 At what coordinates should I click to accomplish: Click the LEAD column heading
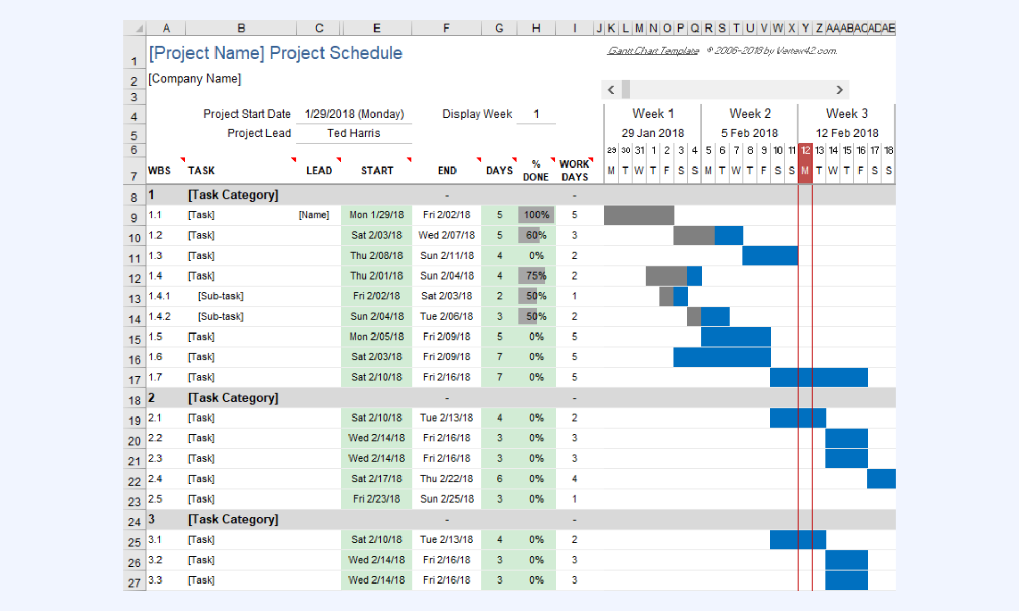pos(319,171)
